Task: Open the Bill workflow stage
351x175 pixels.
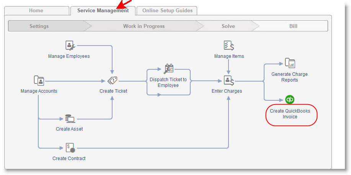Action: click(293, 26)
